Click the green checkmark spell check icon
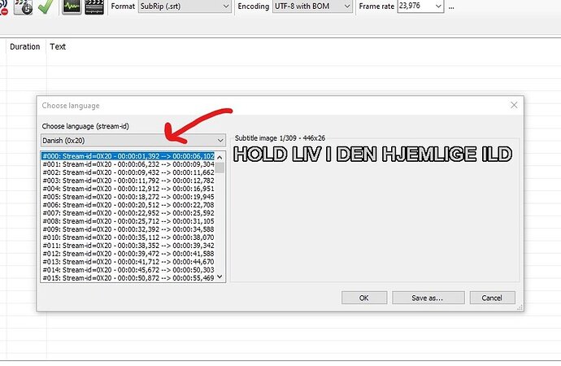The height and width of the screenshot is (366, 561). click(x=46, y=7)
